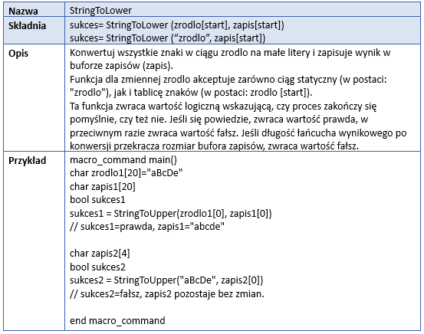
Task: Click the comment with zapis1="abcde"
Action: (147, 227)
